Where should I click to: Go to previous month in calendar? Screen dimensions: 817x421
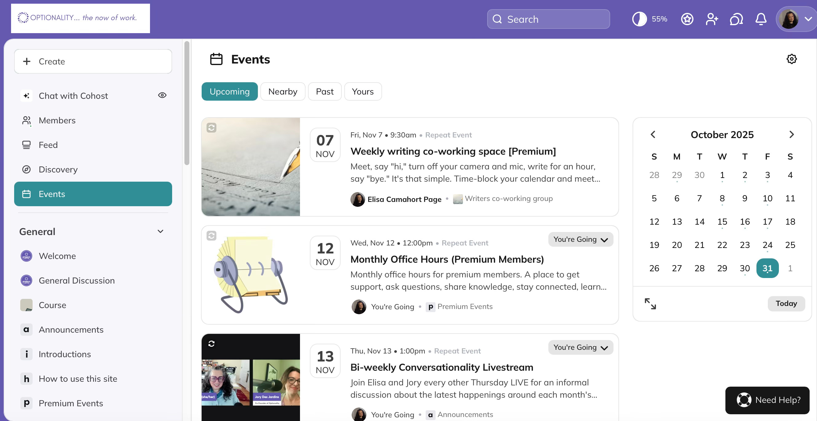click(x=653, y=134)
